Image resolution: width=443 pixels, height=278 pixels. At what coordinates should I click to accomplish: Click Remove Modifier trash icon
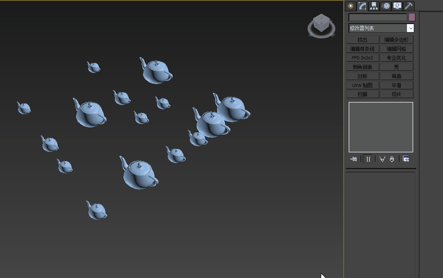pos(392,159)
